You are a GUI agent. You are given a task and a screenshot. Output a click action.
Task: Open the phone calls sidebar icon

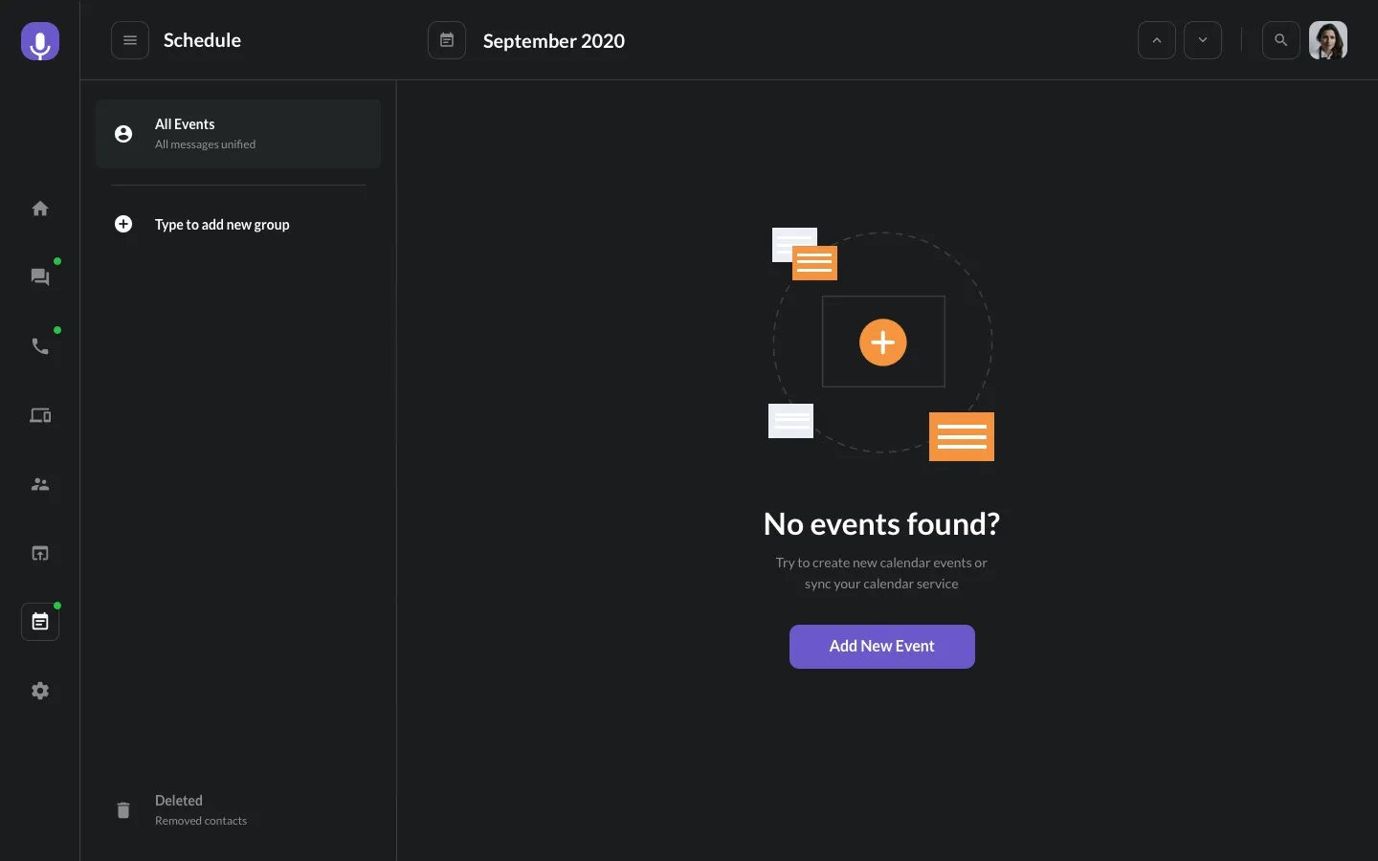coord(40,346)
